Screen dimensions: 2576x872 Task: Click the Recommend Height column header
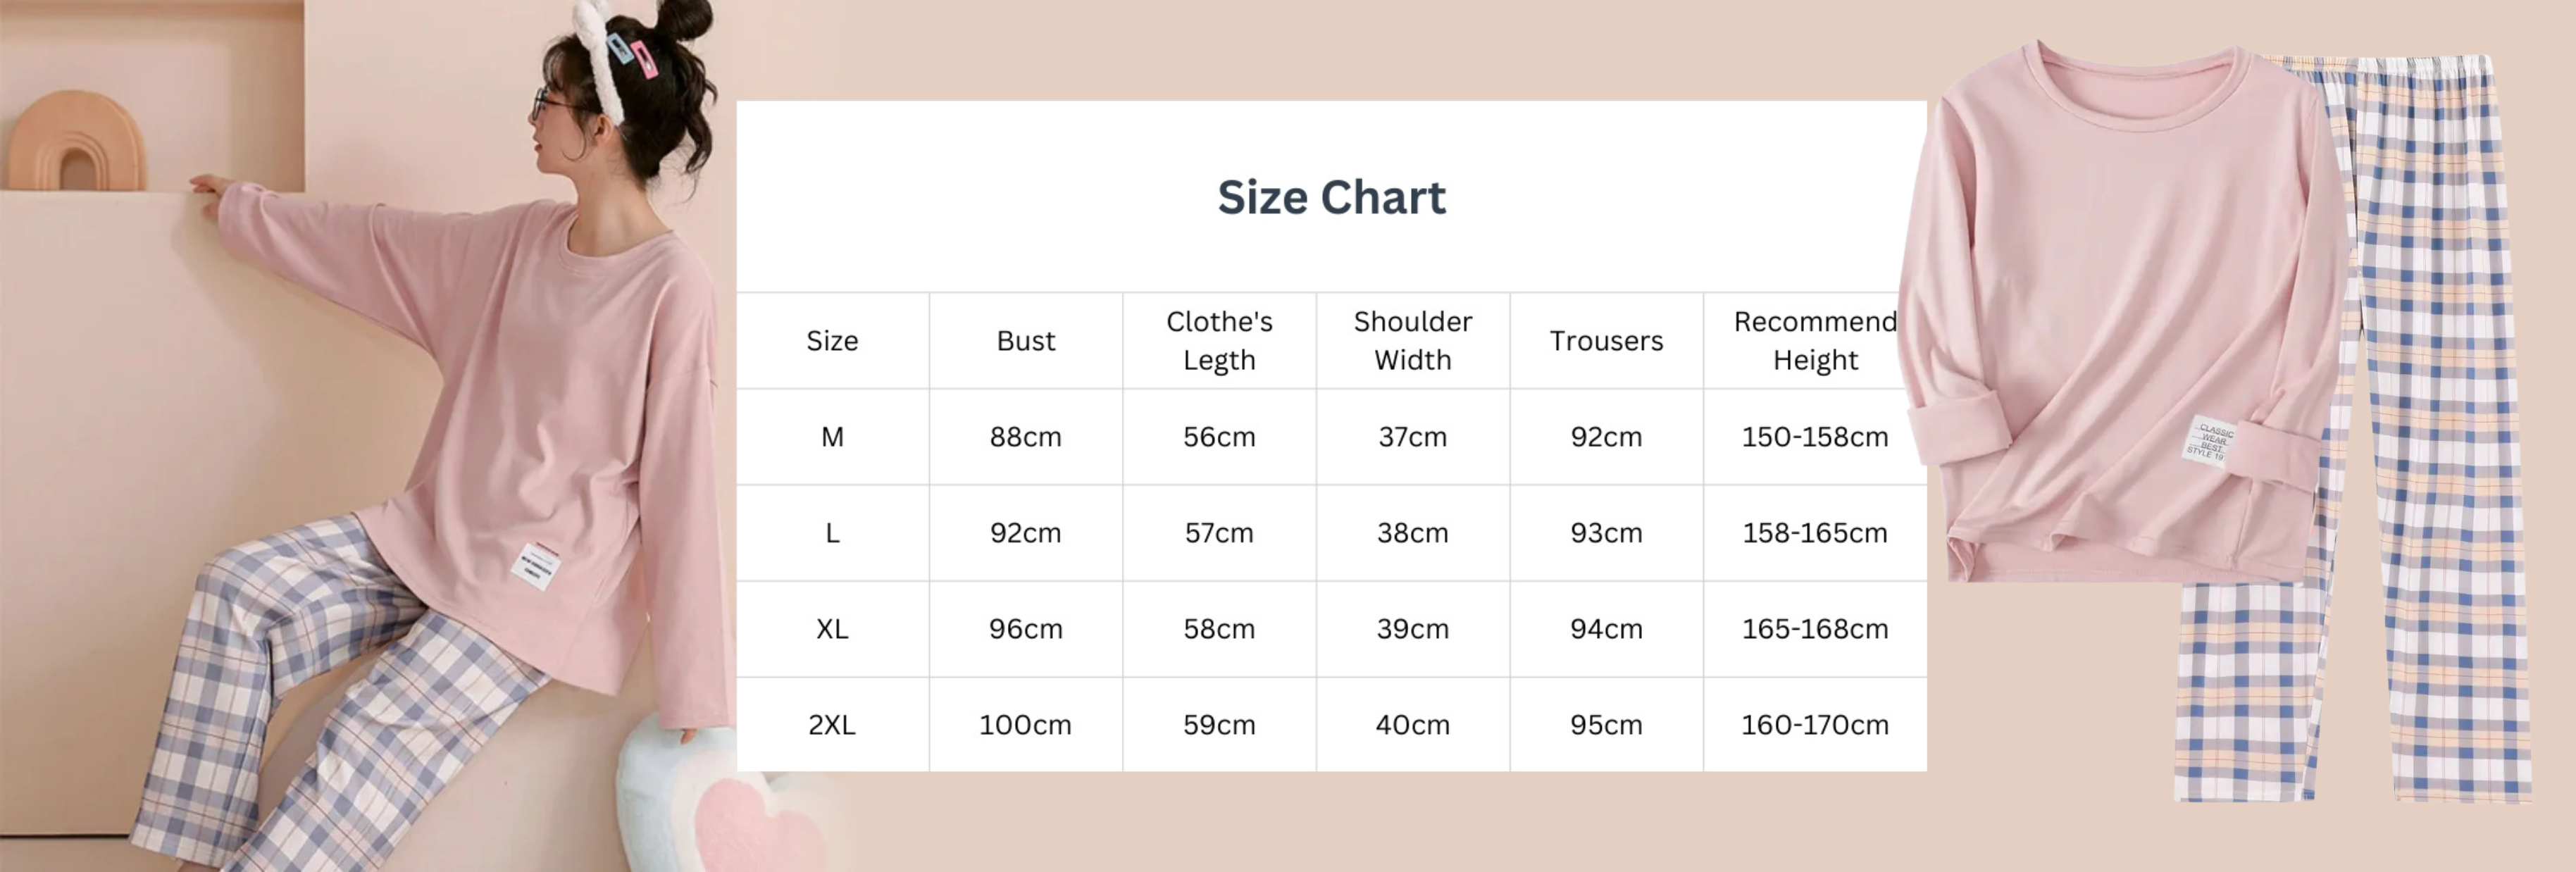coord(1814,341)
